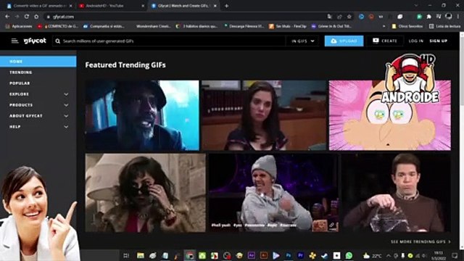Open Steam from the taskbar

[325, 255]
